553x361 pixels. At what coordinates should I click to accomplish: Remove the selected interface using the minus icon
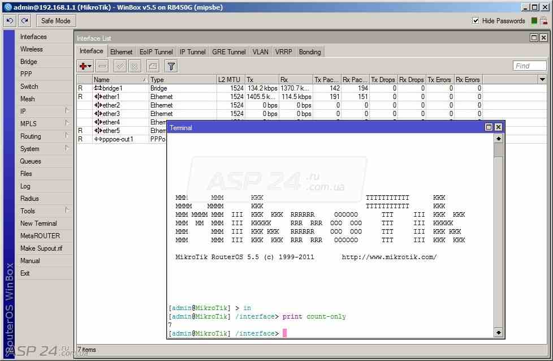pyautogui.click(x=102, y=66)
